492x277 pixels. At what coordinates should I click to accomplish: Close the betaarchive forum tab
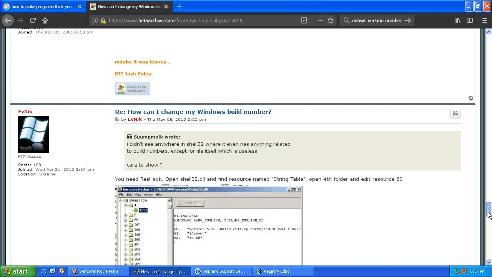tap(166, 7)
